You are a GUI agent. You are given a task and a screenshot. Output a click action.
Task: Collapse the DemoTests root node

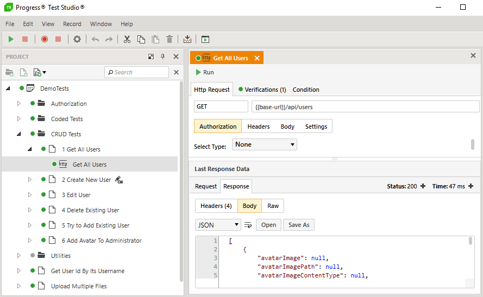point(8,89)
